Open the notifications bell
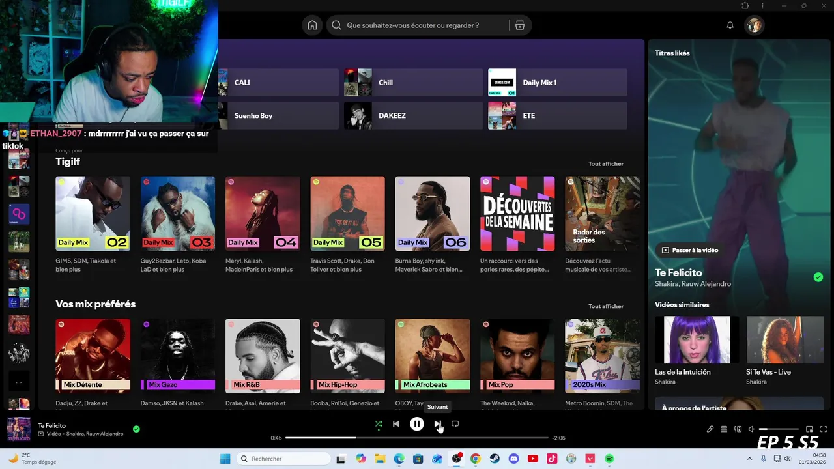Viewport: 834px width, 469px height. (x=730, y=25)
